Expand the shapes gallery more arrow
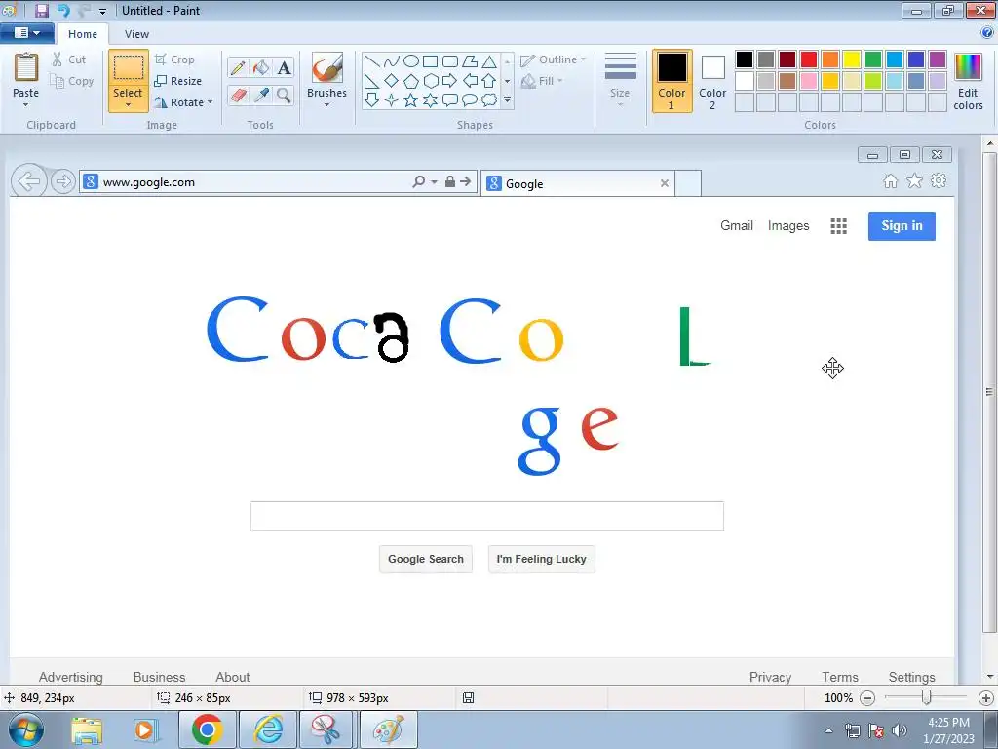Viewport: 998px width, 749px height. [507, 100]
